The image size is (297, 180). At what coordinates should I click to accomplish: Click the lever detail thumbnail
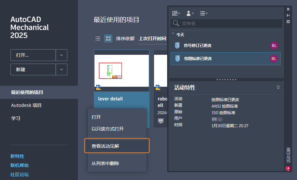point(122,71)
